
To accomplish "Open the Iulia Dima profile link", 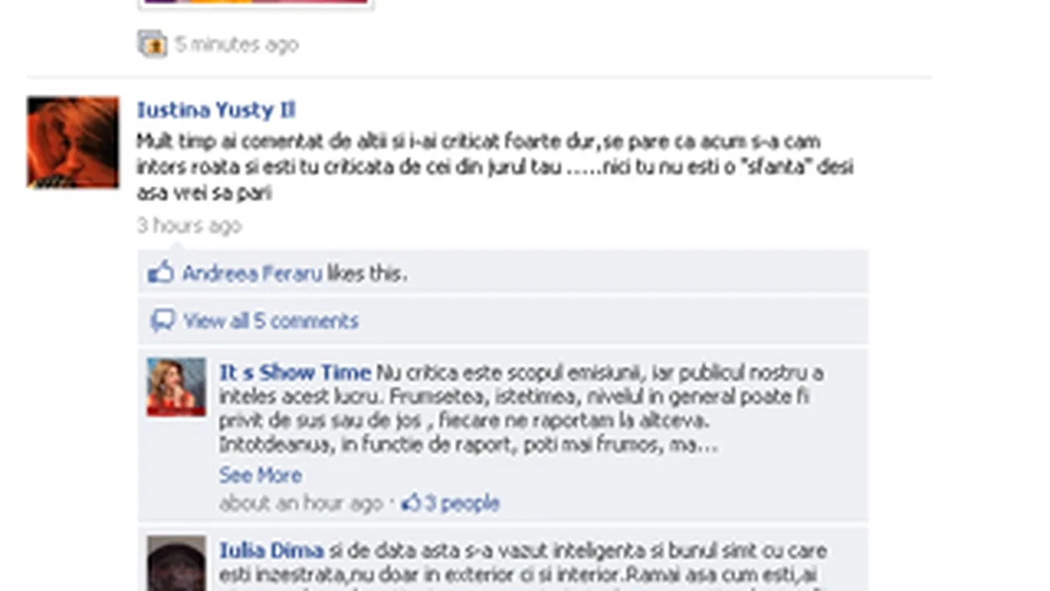I will 271,551.
